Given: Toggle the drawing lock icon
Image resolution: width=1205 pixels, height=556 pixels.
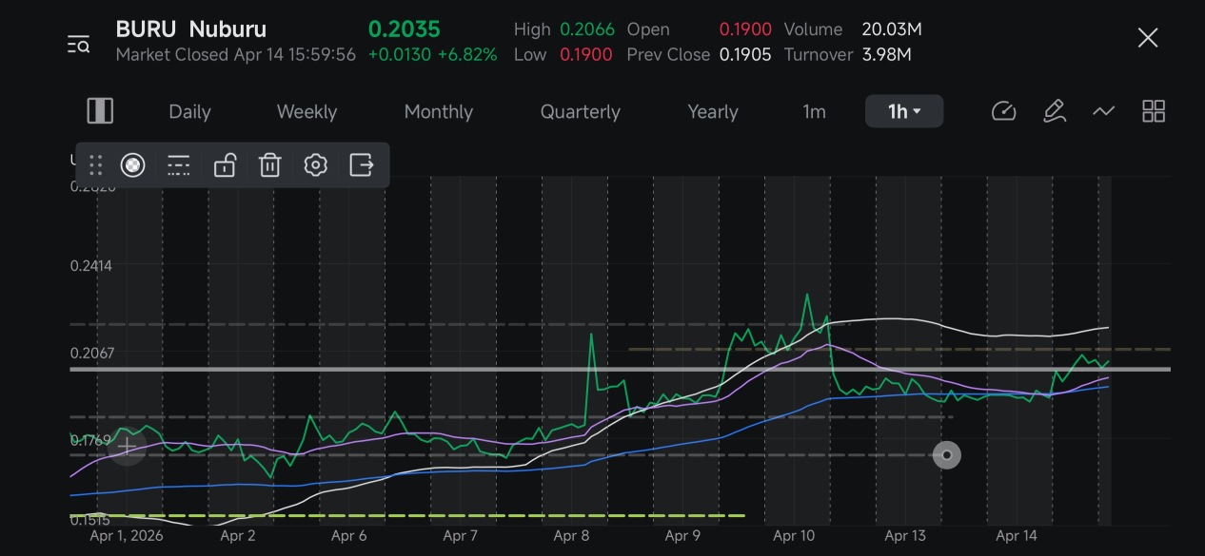Looking at the screenshot, I should 225,165.
